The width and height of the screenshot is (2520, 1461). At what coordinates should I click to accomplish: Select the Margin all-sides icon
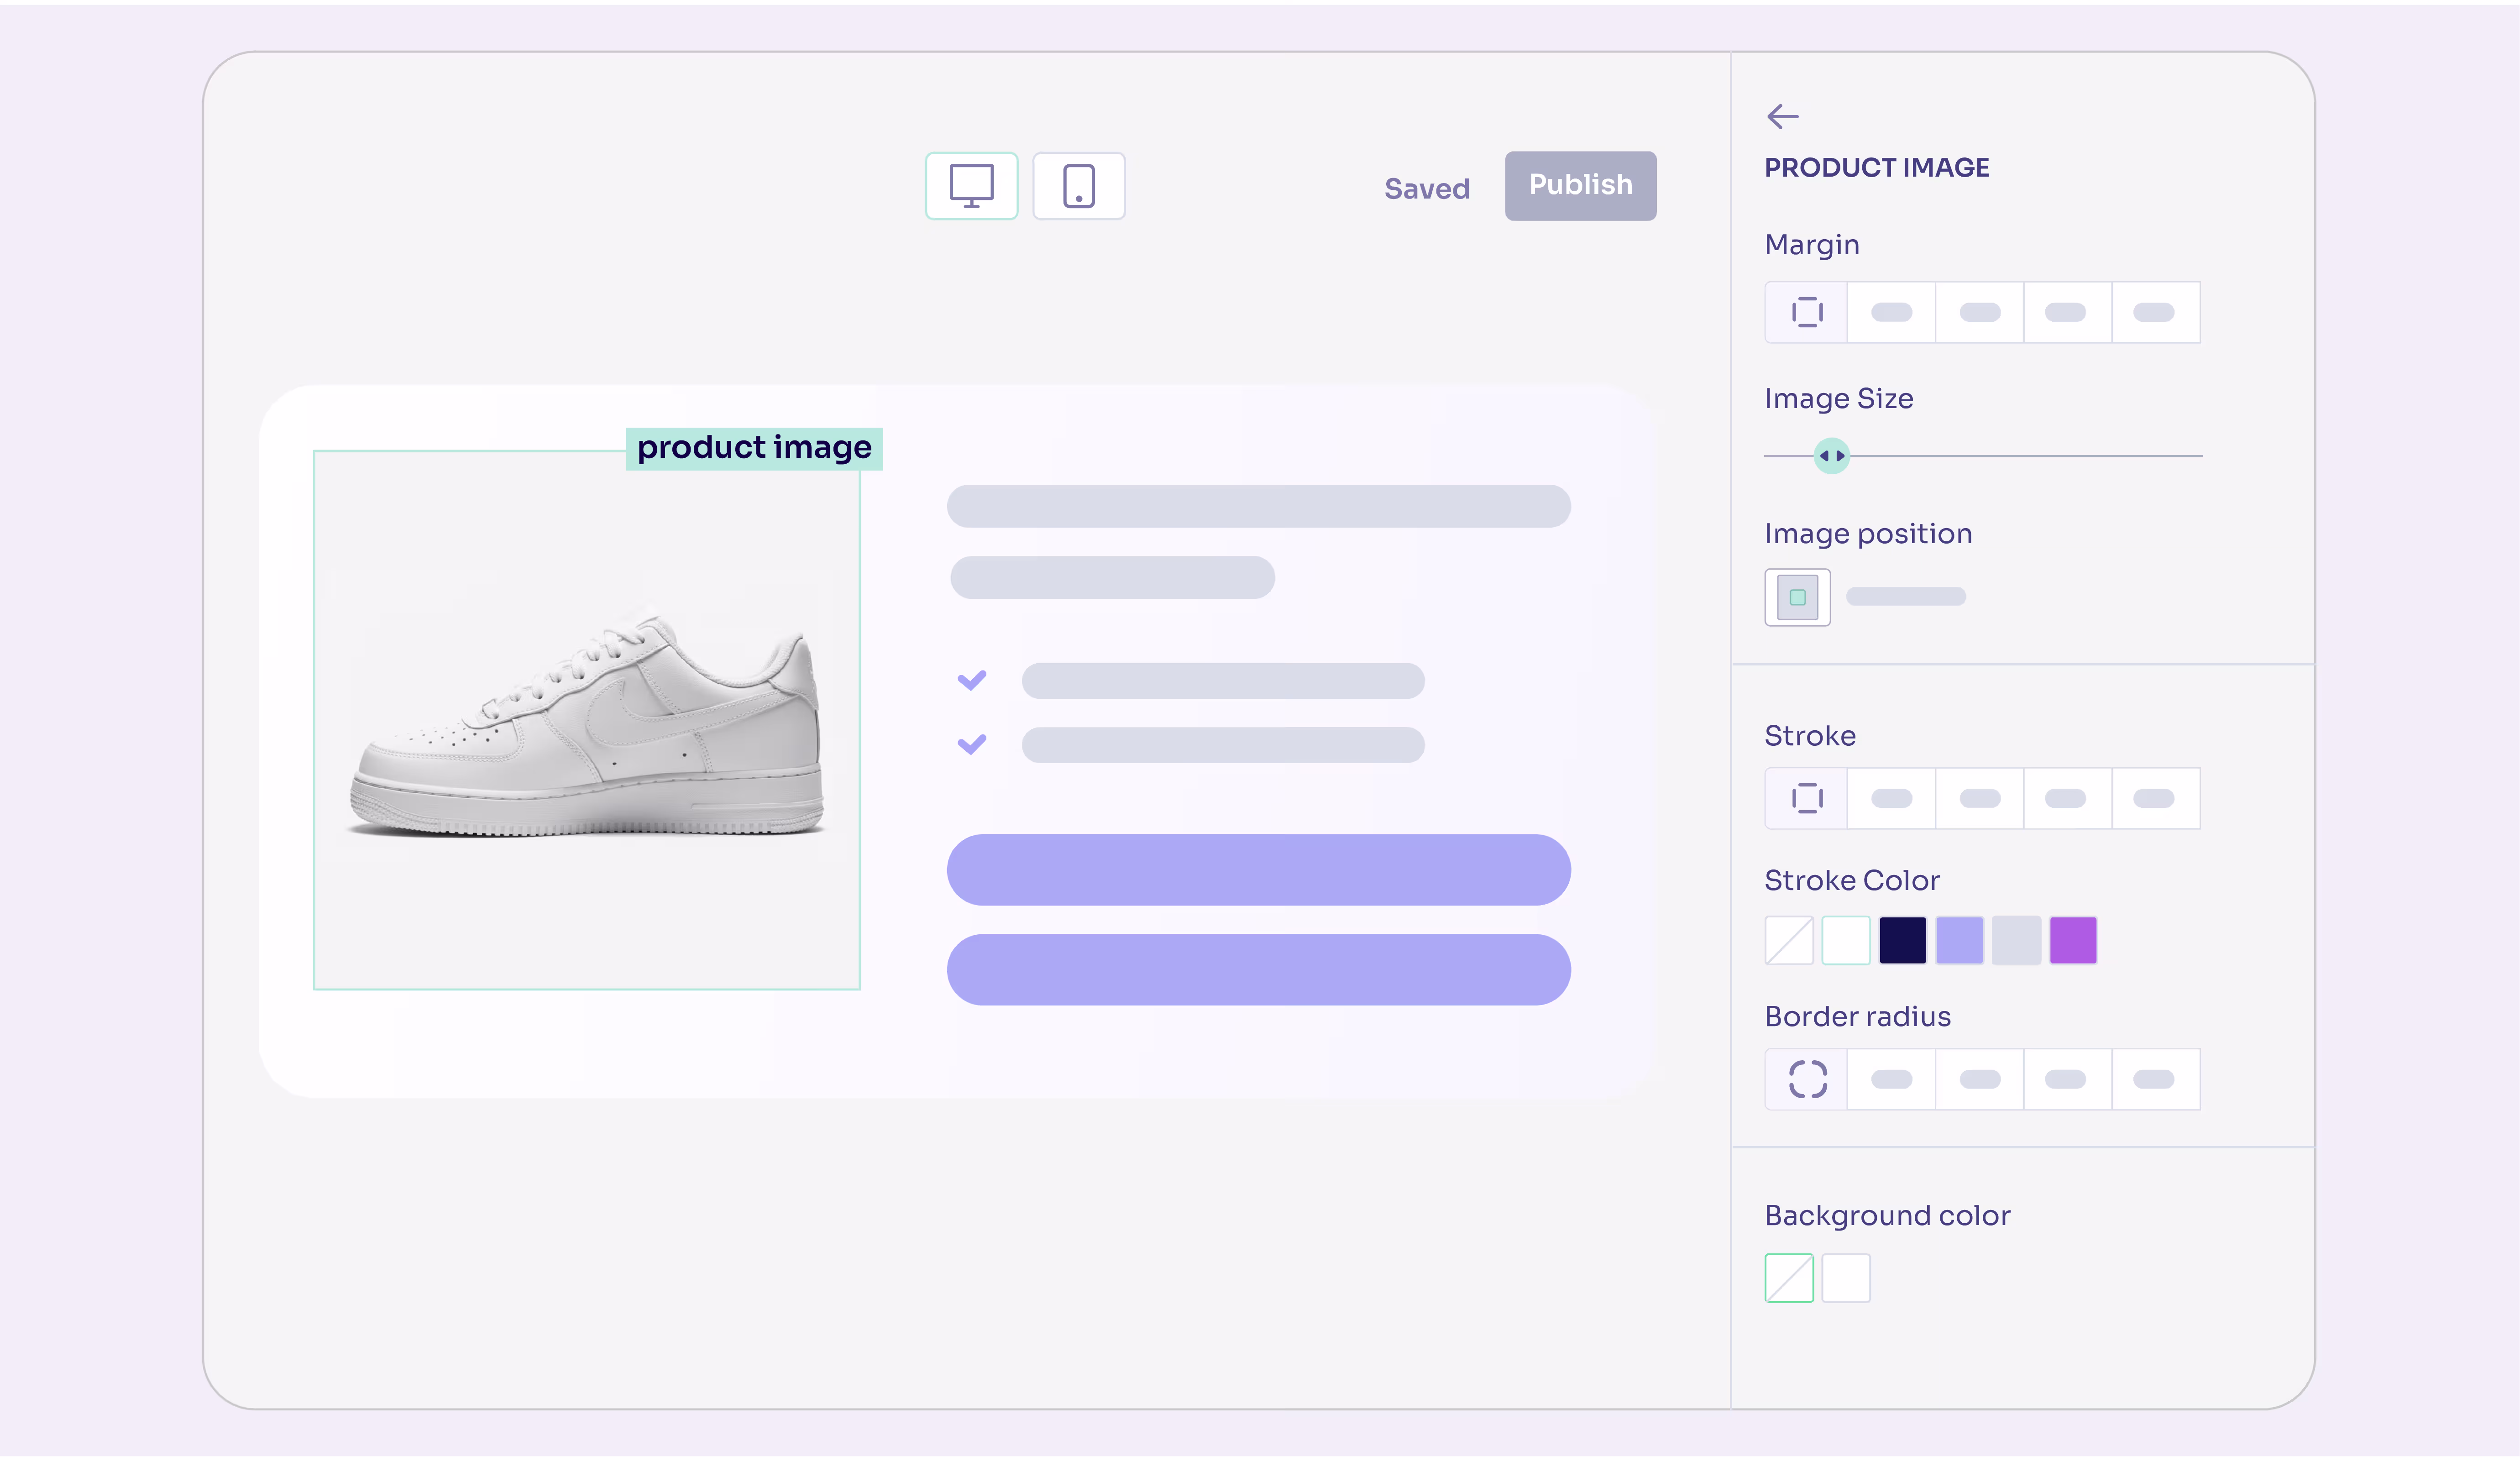tap(1807, 313)
